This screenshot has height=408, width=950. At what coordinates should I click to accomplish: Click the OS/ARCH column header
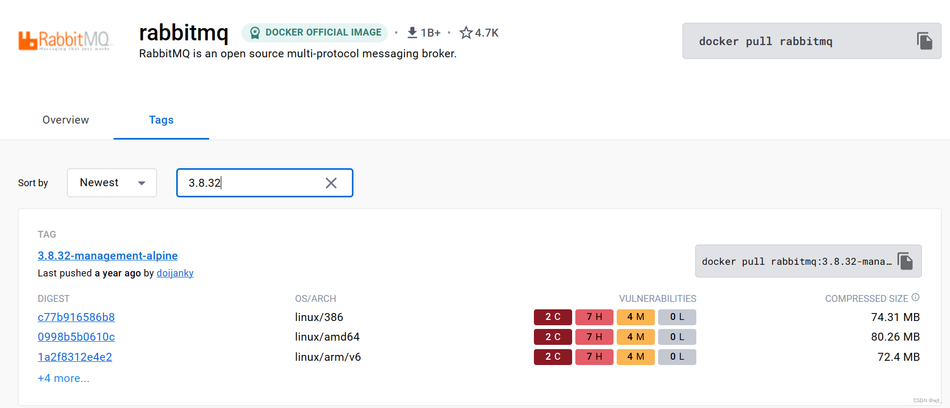316,299
